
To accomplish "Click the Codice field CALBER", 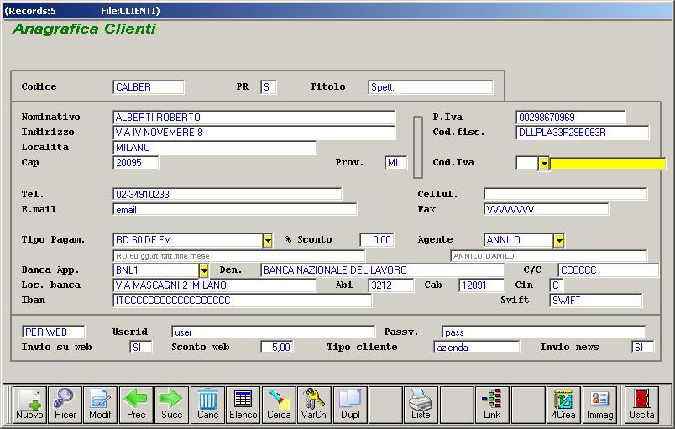I will (x=148, y=87).
